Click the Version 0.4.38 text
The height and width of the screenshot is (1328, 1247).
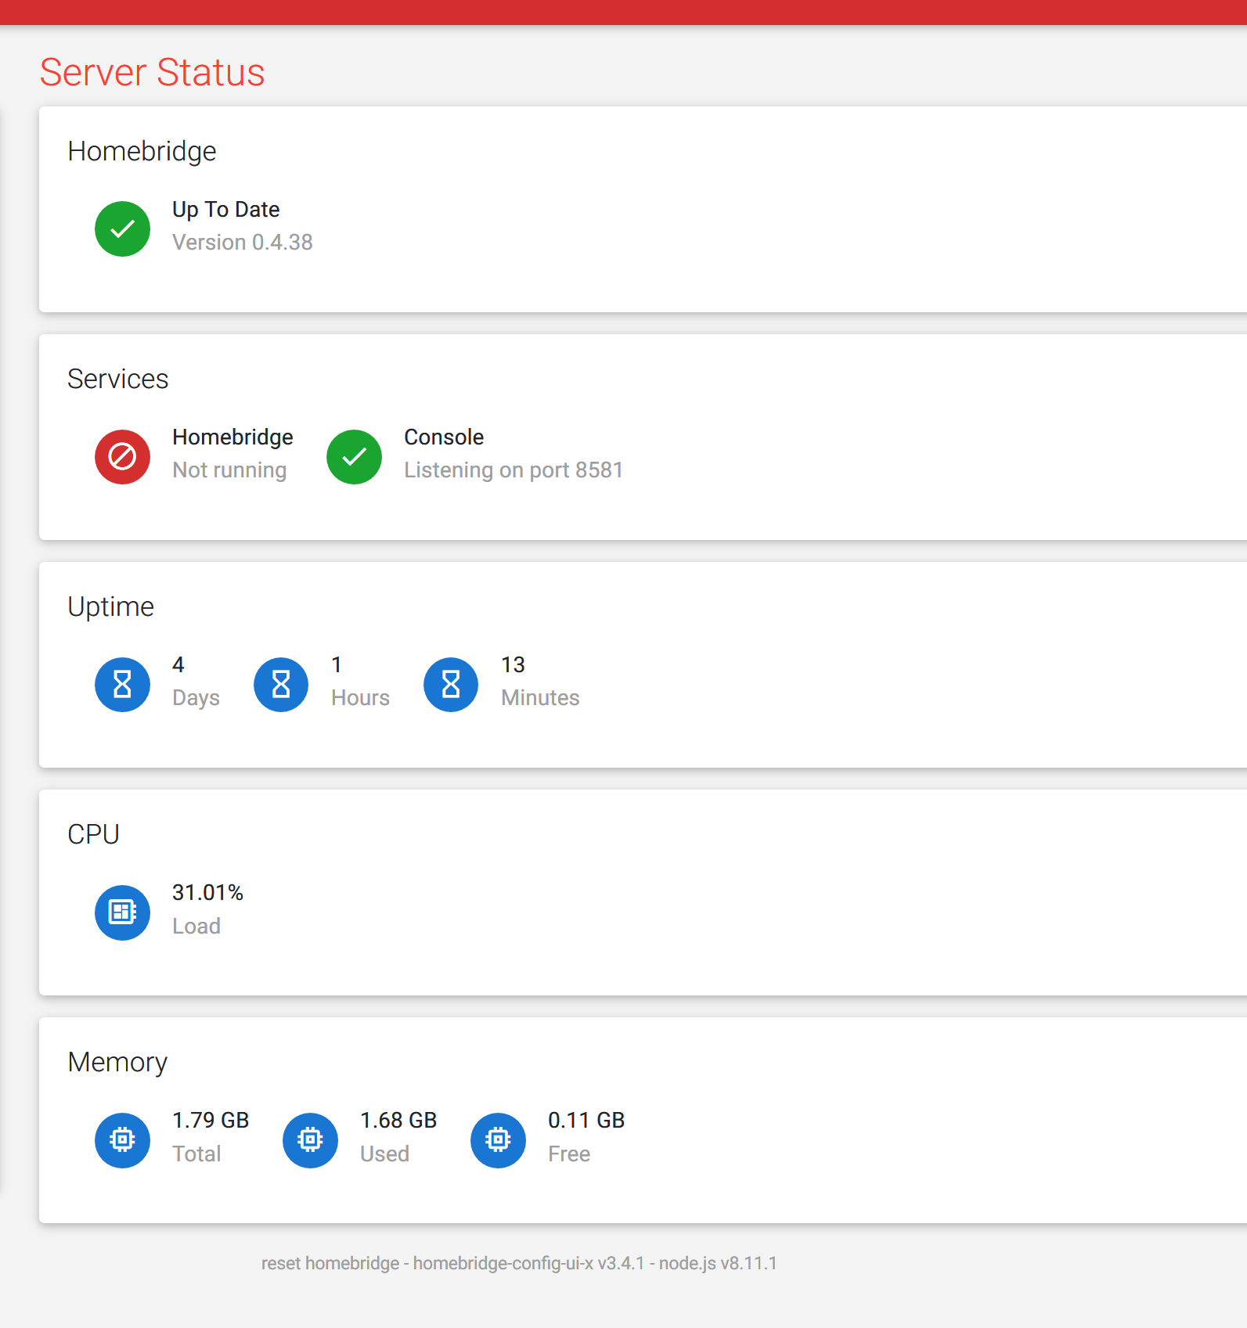[x=243, y=243]
